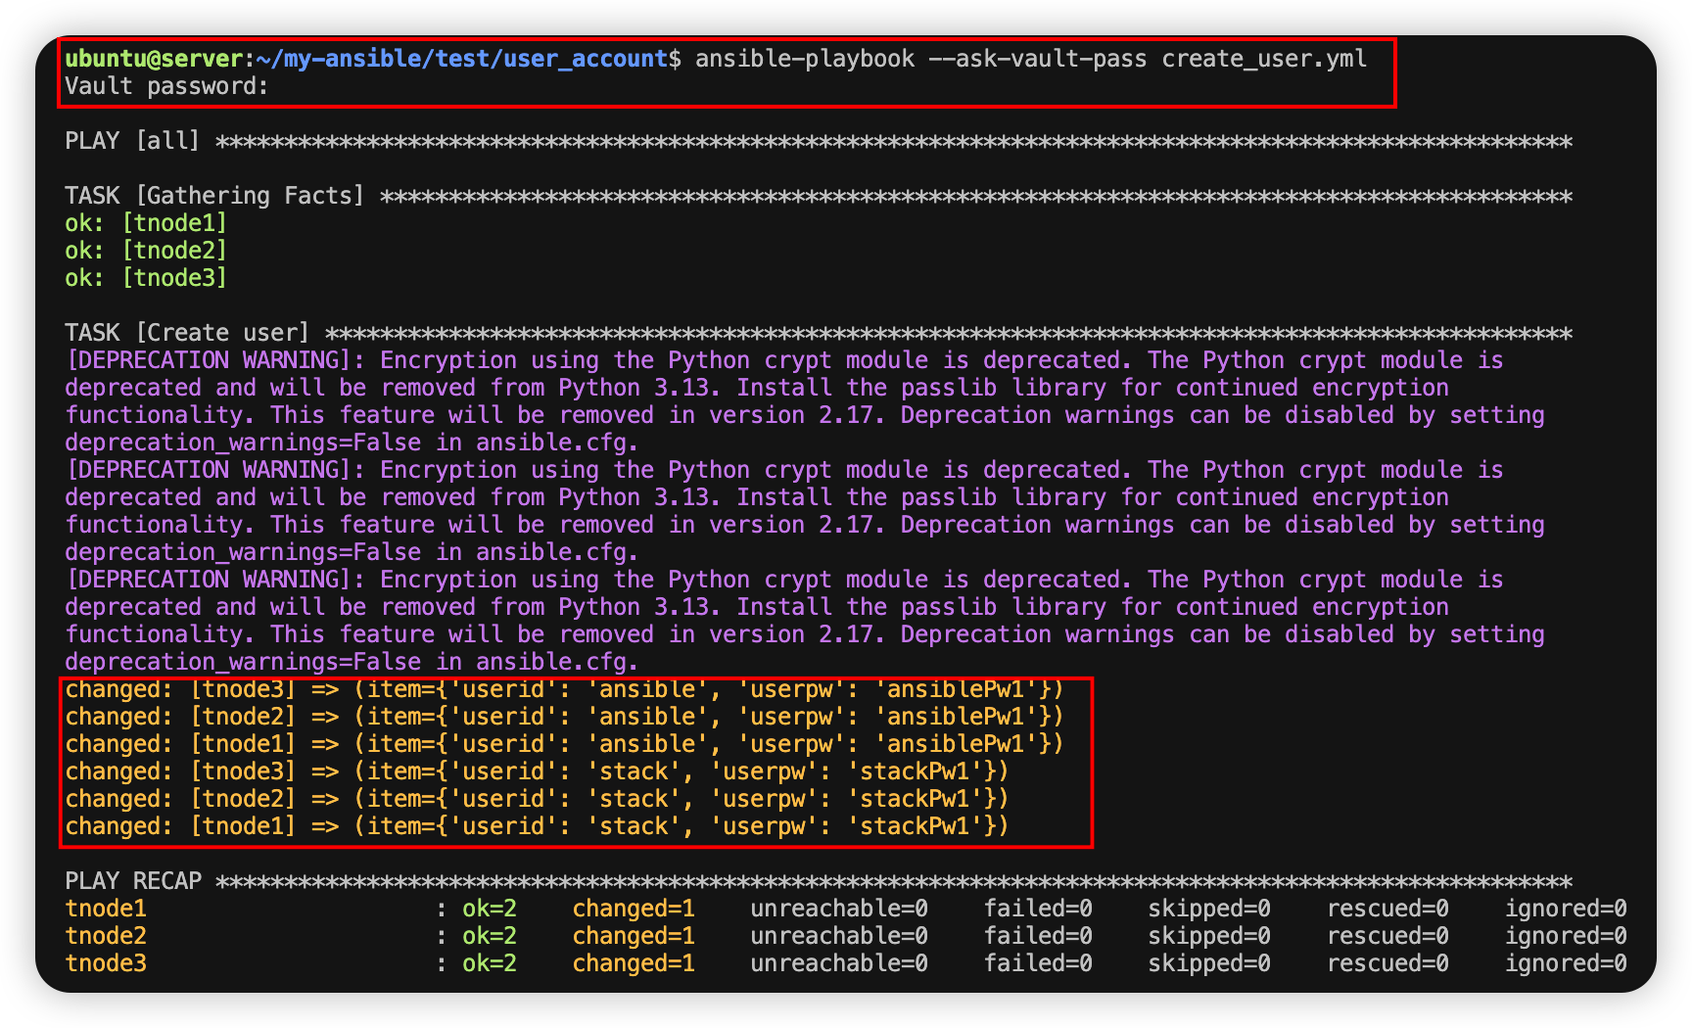Click the first [DEPRECATION WARNING] label

[x=208, y=360]
